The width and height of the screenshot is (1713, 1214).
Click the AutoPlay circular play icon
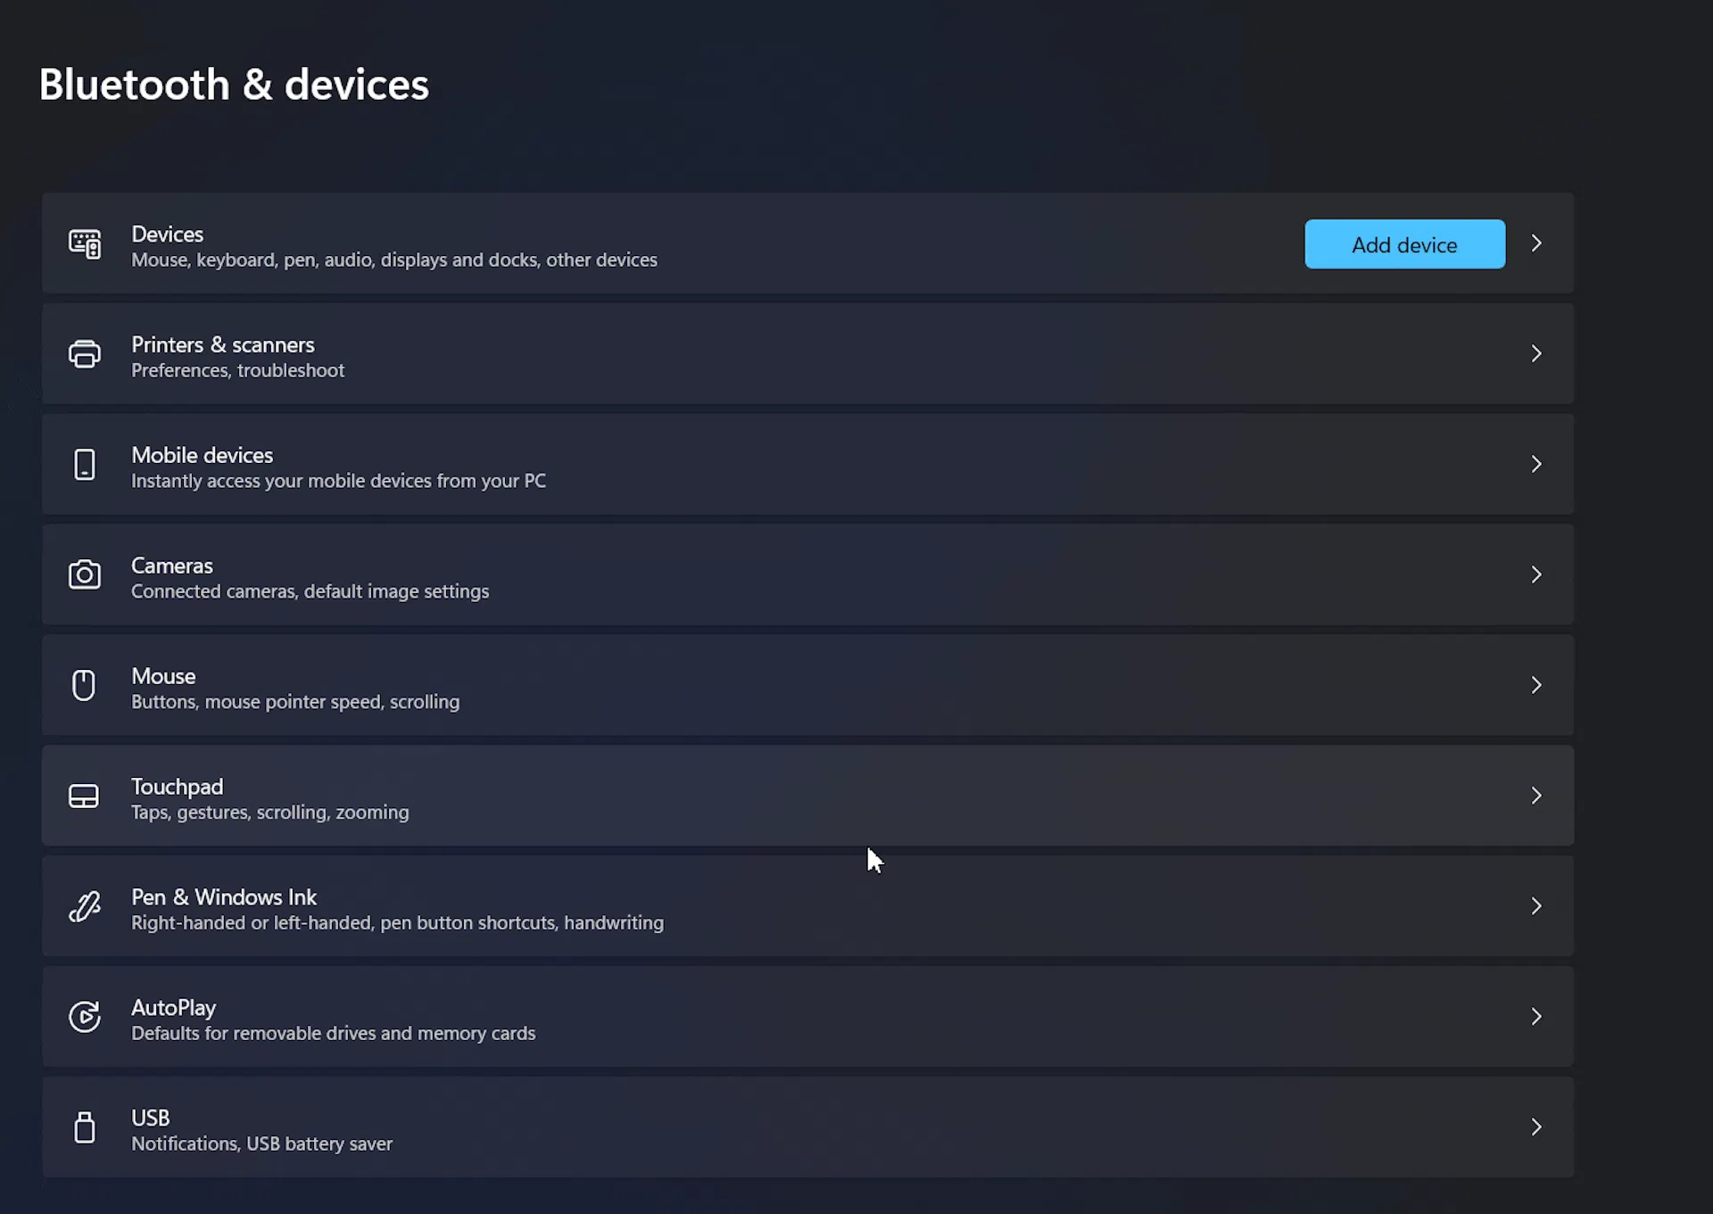85,1017
